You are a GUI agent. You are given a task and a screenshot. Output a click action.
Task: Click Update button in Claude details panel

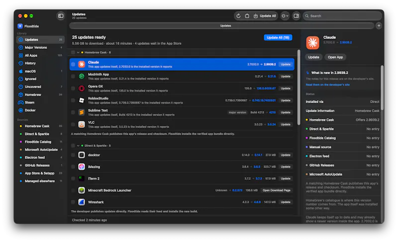[x=313, y=57]
